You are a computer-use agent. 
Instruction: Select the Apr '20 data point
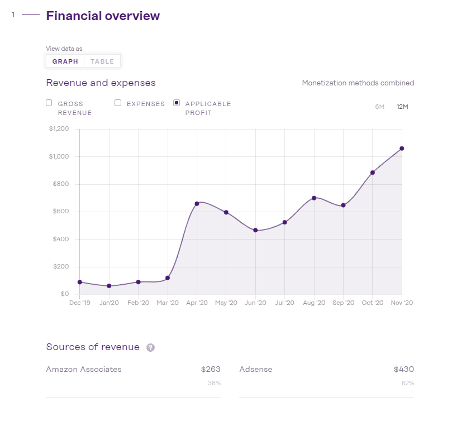197,204
